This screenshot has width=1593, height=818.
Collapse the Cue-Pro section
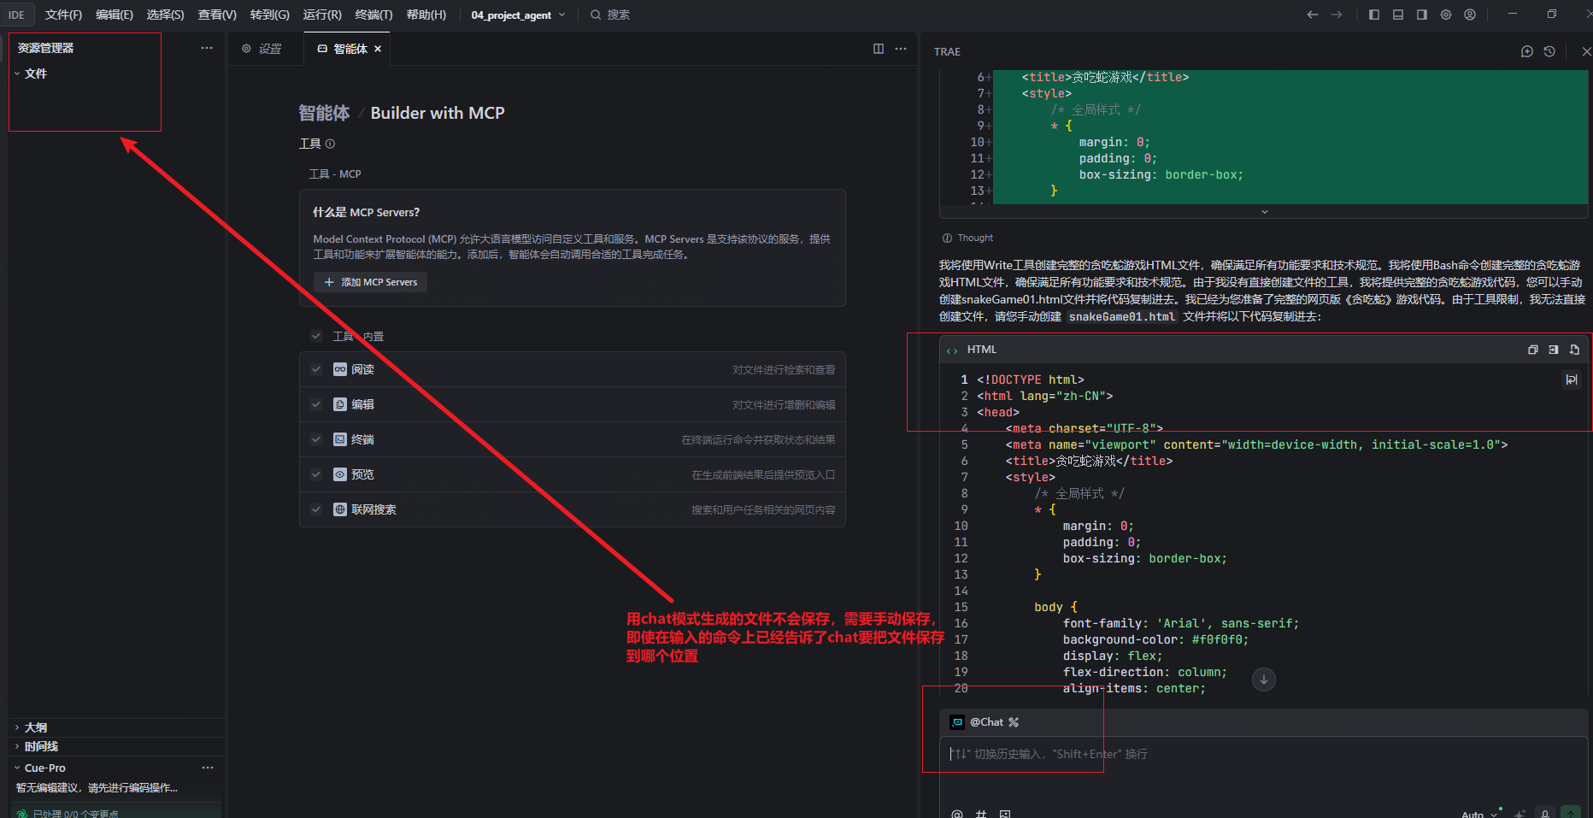tap(17, 768)
